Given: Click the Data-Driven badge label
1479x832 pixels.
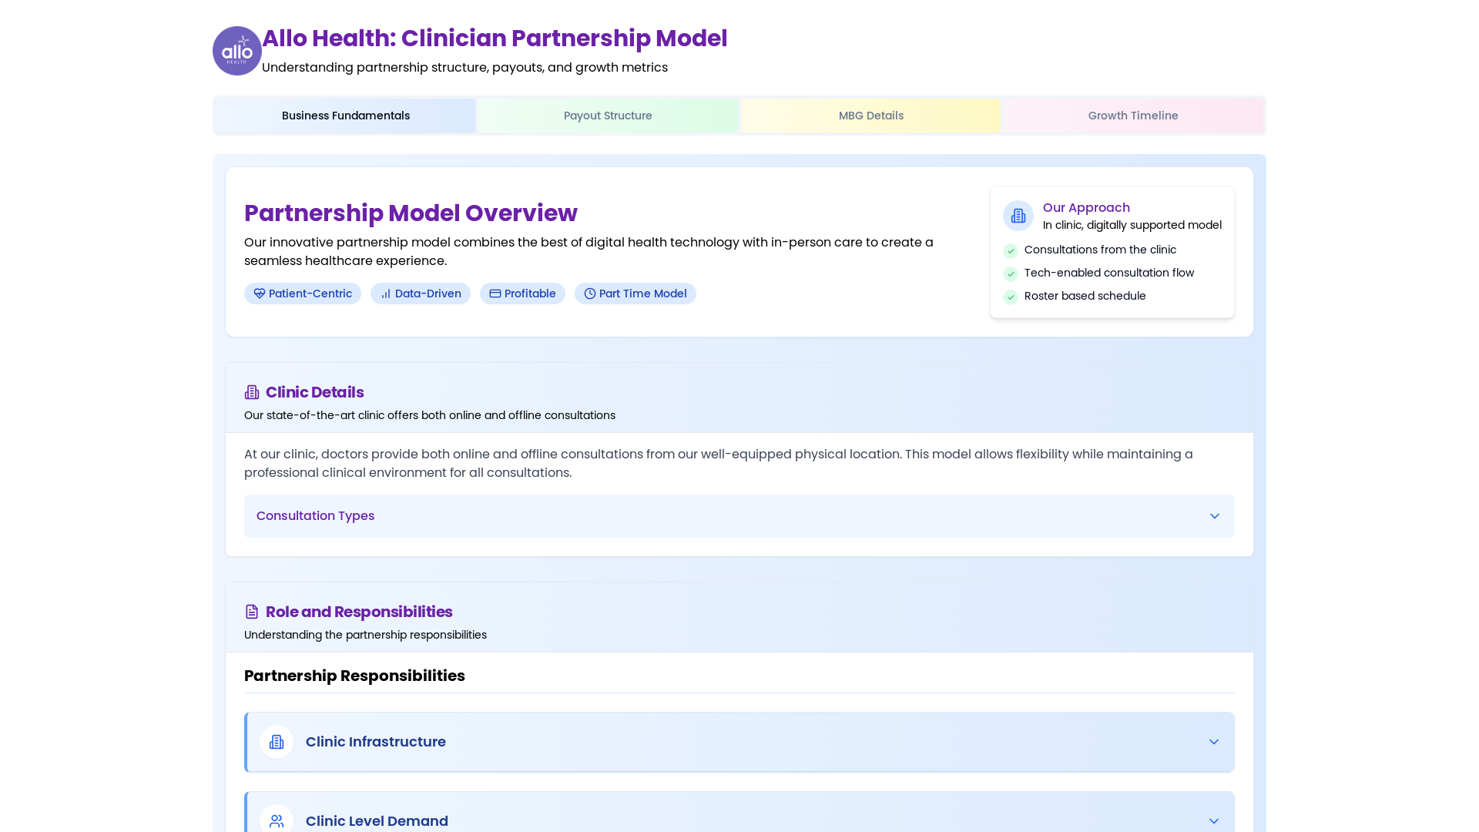Looking at the screenshot, I should [428, 294].
